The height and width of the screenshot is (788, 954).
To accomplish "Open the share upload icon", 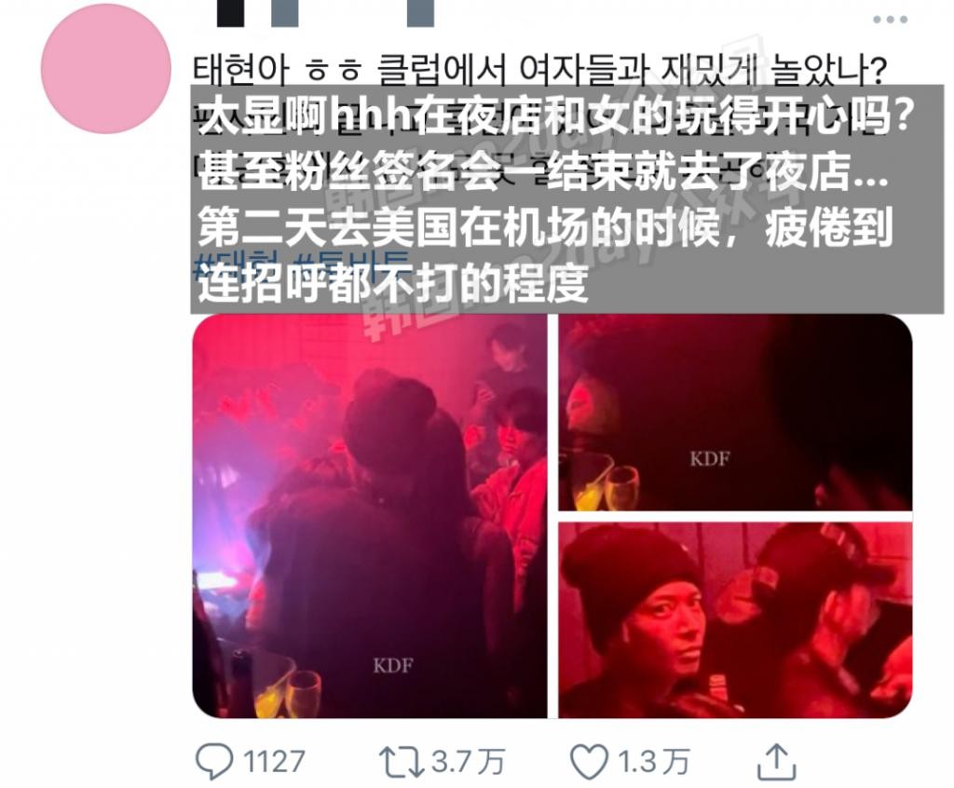I will click(776, 761).
